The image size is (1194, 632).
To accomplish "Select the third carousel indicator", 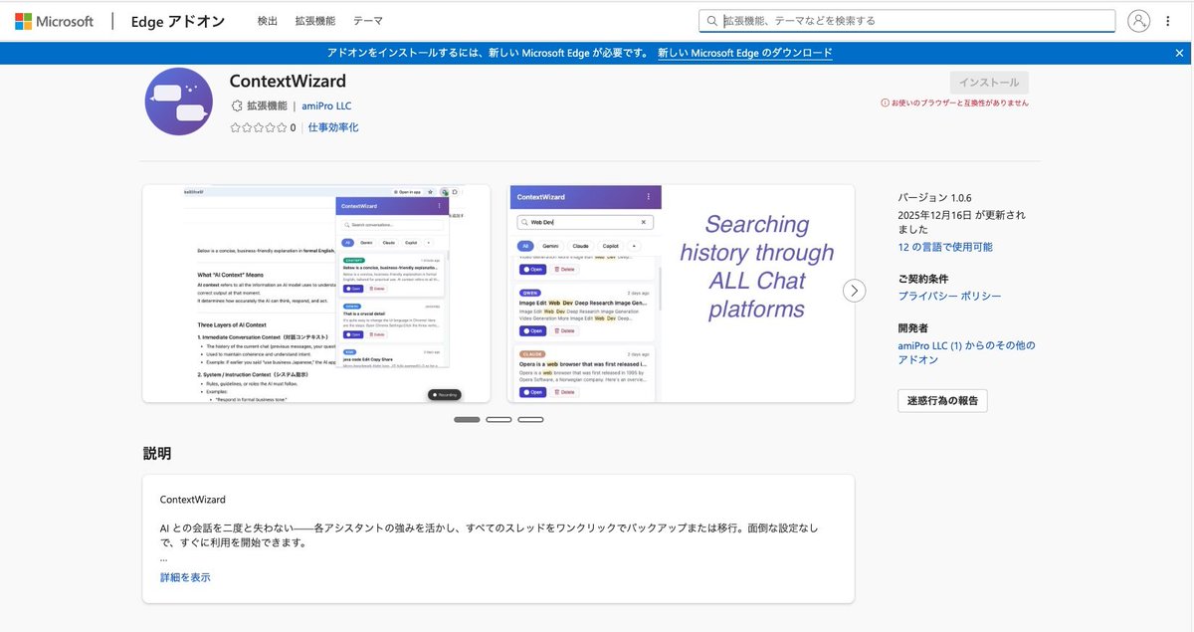I will pyautogui.click(x=530, y=420).
